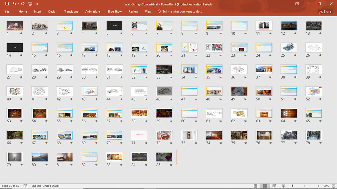Start presentation from beginning icon in title bar

point(30,4)
